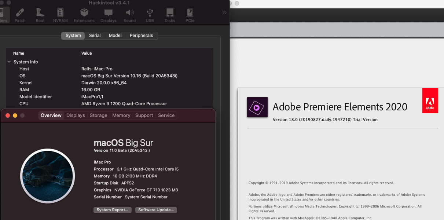Switch to the Peripherals tab
444x220 pixels.
coord(141,36)
